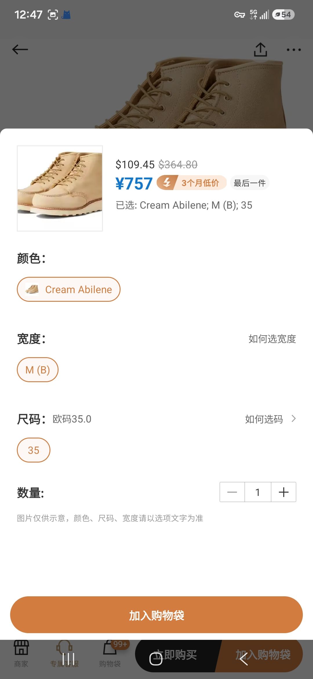Expand the 如何选码 size guide chevron

coord(294,419)
